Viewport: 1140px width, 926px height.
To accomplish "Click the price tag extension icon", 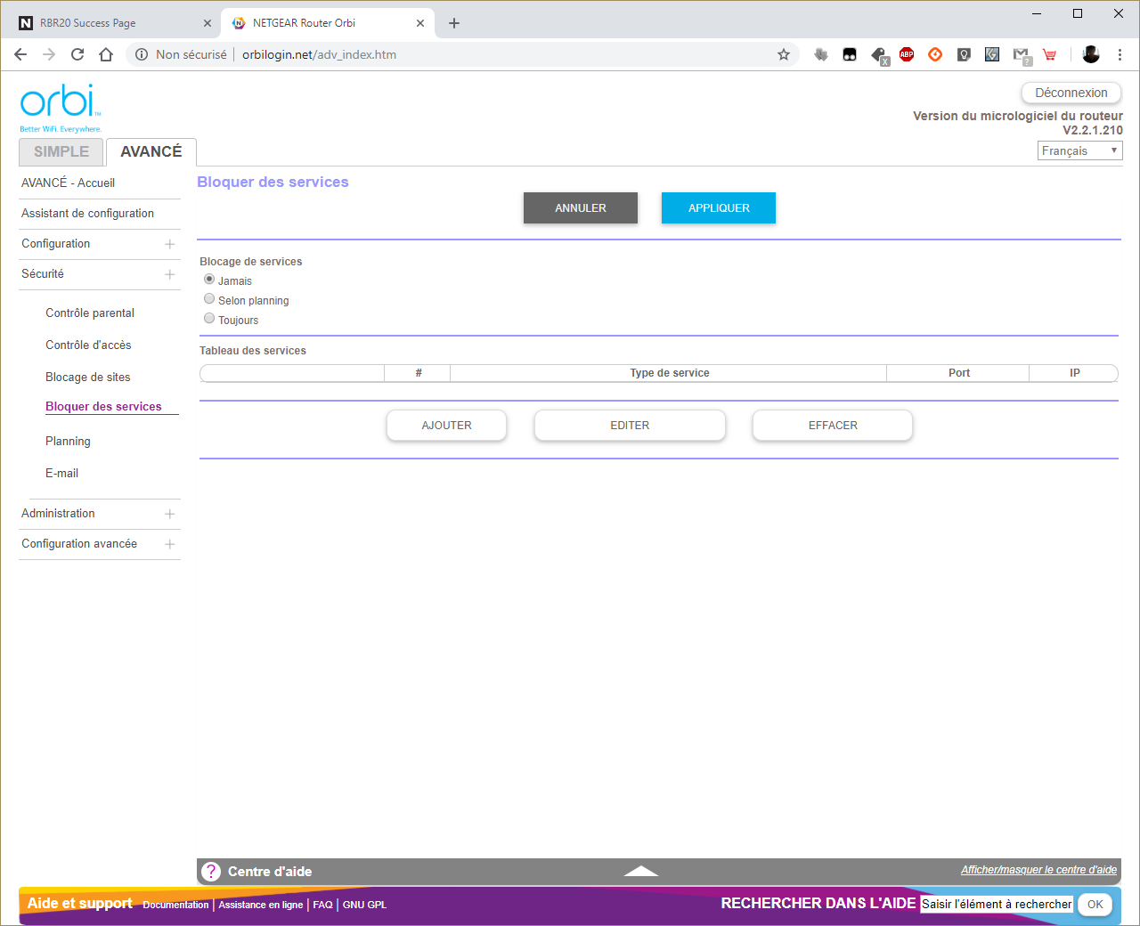I will point(879,55).
